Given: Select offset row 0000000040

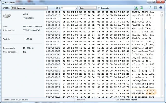Looking at the screenshot, I should pyautogui.click(x=53, y=25).
